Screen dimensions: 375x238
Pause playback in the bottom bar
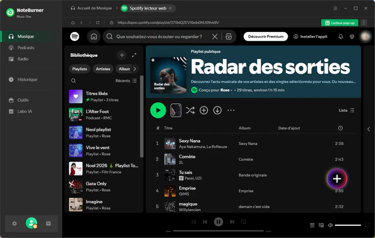tap(219, 222)
